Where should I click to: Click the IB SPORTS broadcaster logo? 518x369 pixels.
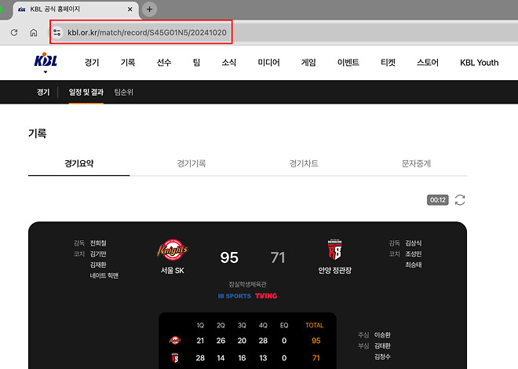click(234, 296)
